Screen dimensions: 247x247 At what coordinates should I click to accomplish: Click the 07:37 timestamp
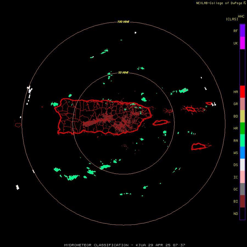click(179, 245)
